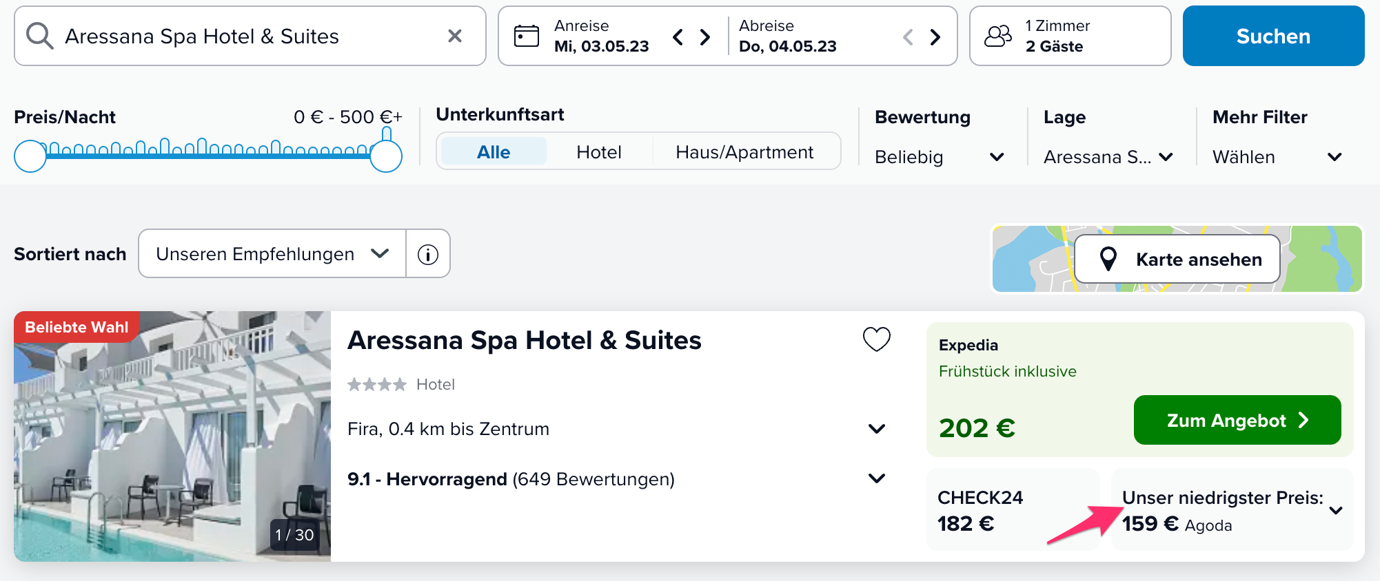1380x581 pixels.
Task: Expand the Unser niedrigster Preis chevron
Action: tap(1336, 510)
